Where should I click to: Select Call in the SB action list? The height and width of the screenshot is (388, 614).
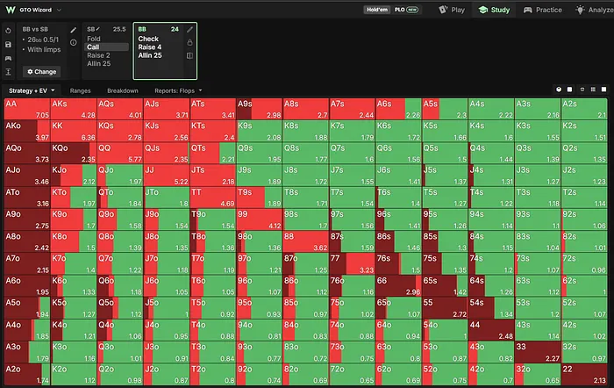(x=106, y=47)
